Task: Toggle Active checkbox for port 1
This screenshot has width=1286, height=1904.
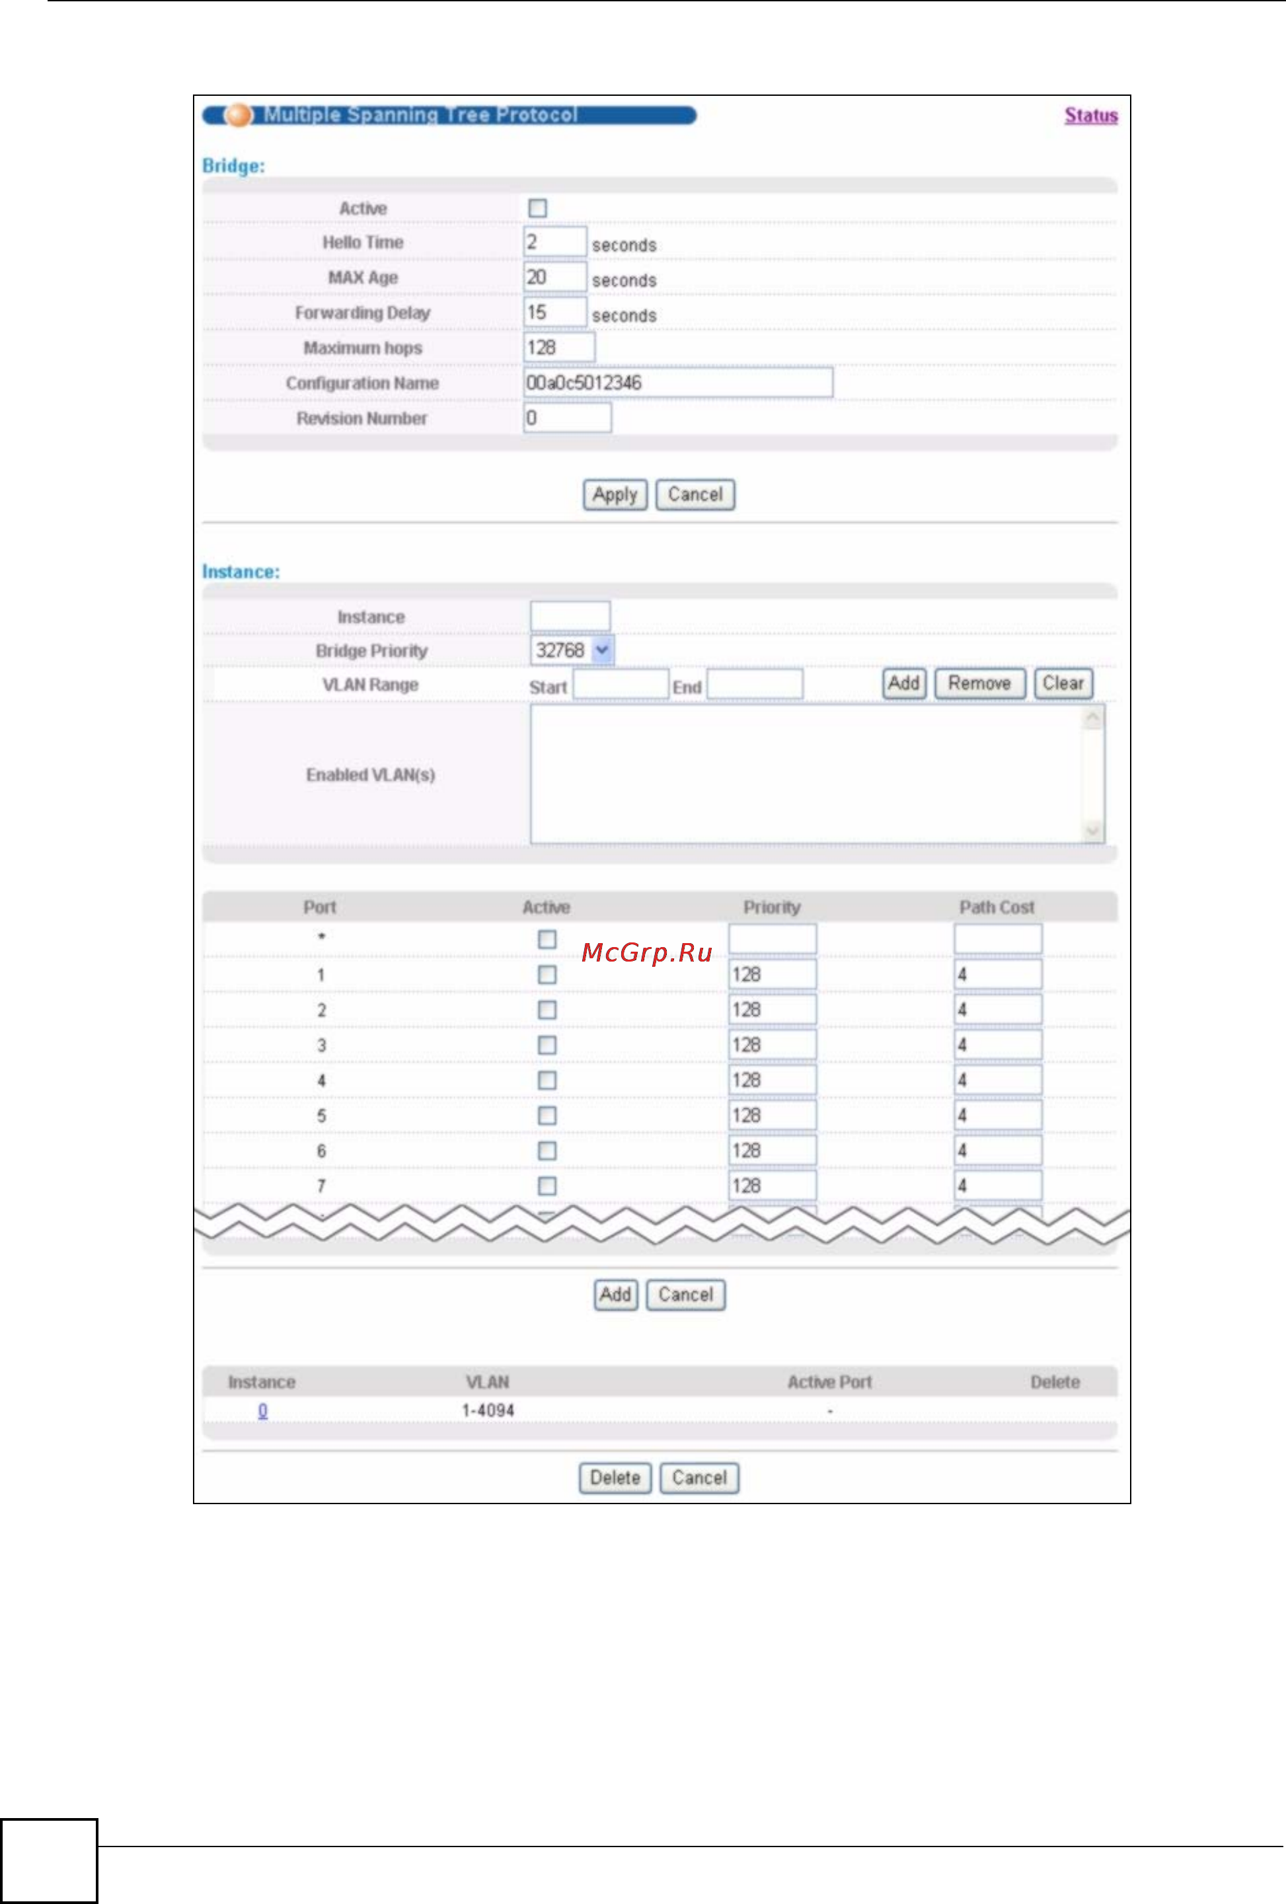Action: (547, 974)
